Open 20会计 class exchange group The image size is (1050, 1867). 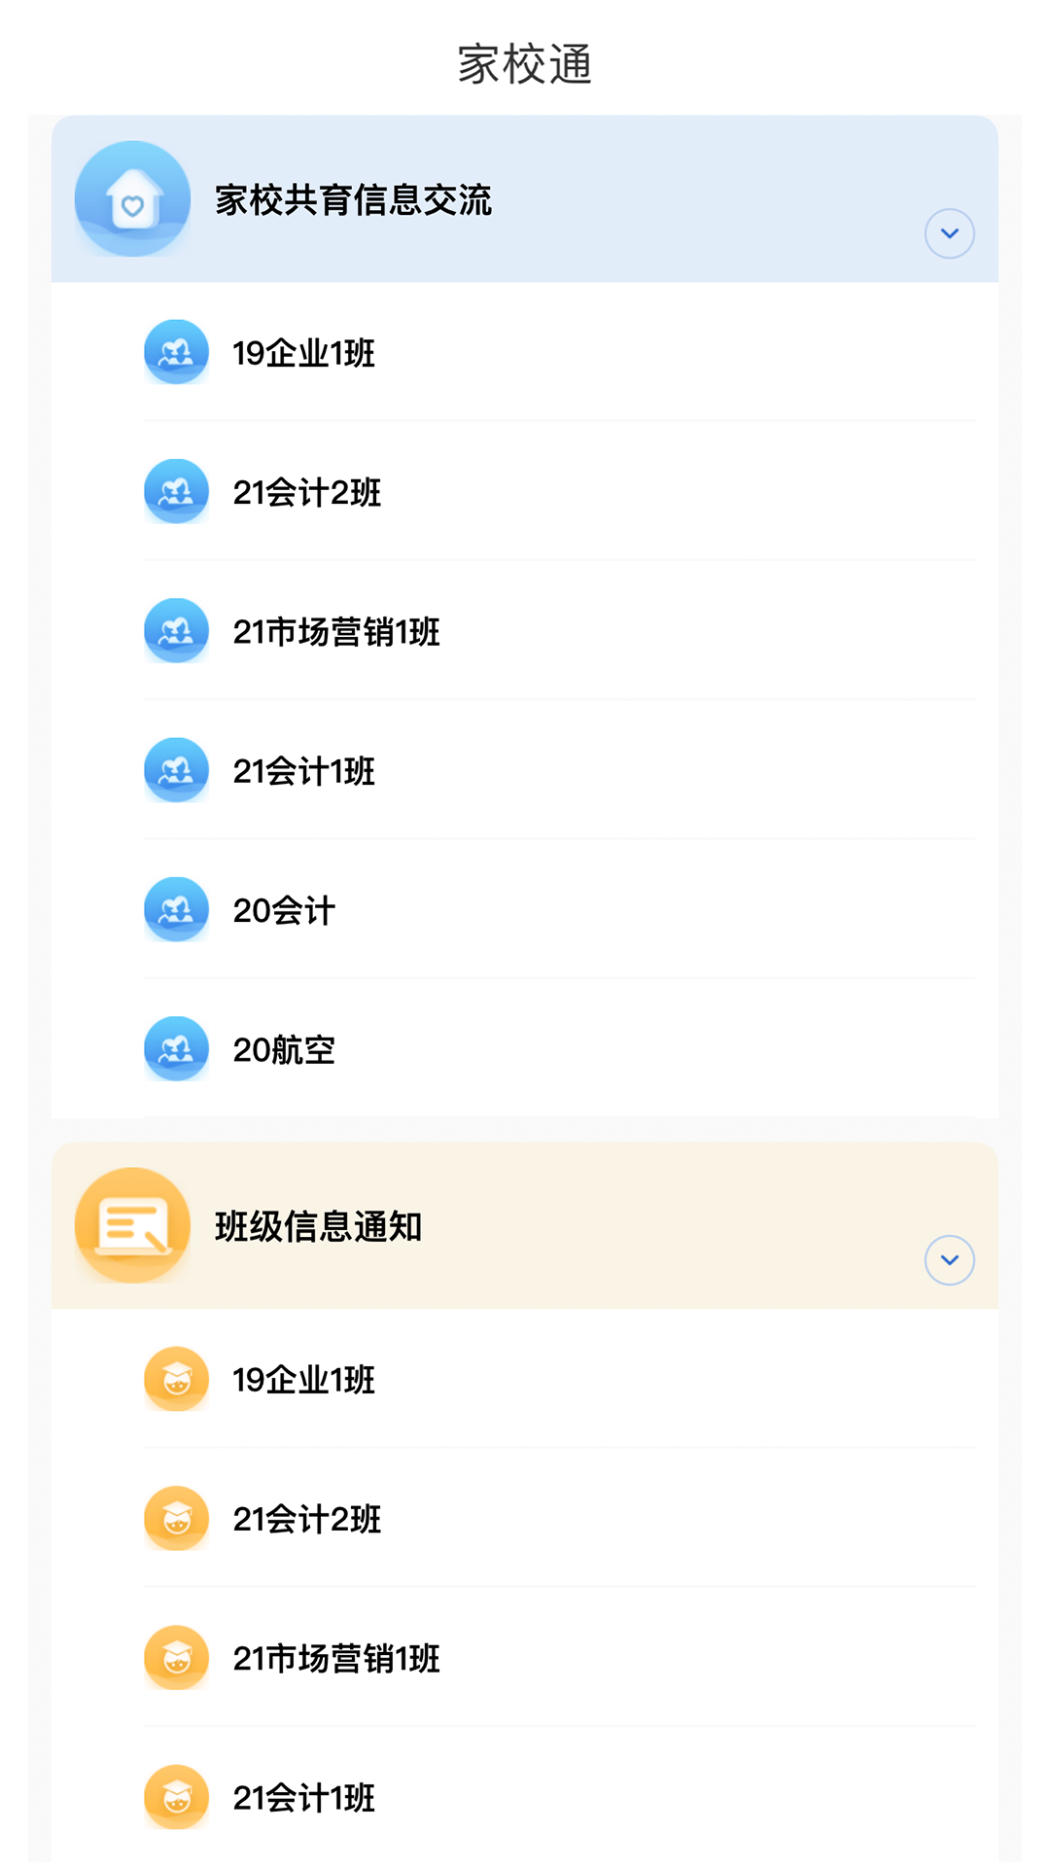(x=284, y=911)
